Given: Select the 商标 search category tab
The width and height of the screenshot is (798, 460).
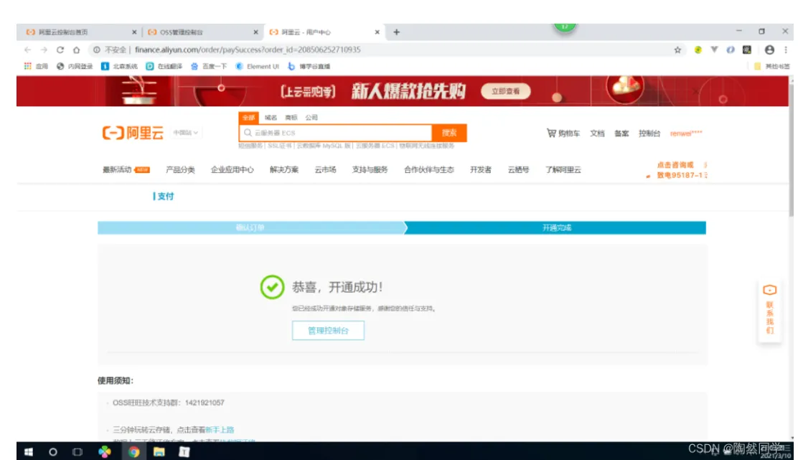Looking at the screenshot, I should pyautogui.click(x=291, y=118).
